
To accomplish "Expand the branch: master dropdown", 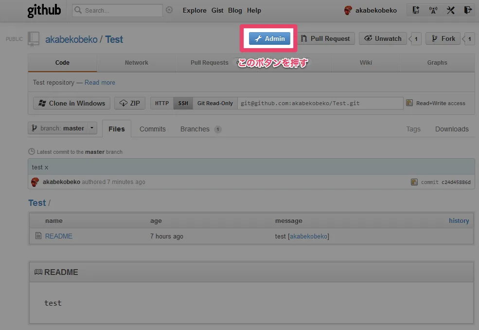I will [x=62, y=128].
